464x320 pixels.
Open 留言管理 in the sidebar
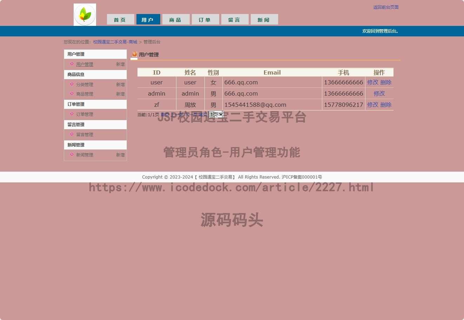coord(85,135)
